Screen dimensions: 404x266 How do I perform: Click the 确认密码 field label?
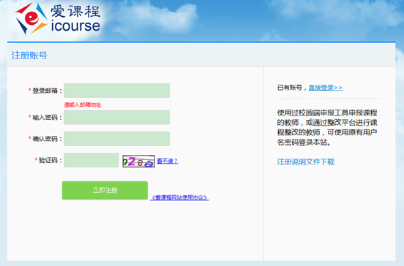point(45,139)
